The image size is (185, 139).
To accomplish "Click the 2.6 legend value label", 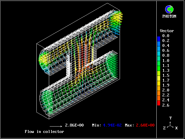I will [x=166, y=105].
